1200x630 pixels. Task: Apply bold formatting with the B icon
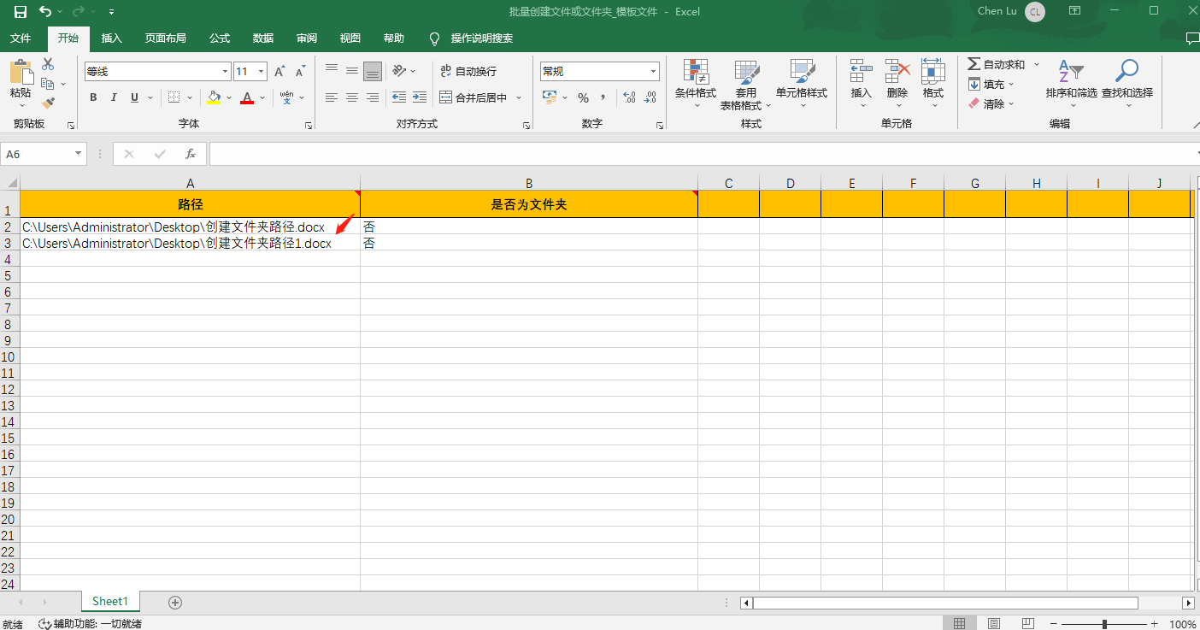(92, 97)
